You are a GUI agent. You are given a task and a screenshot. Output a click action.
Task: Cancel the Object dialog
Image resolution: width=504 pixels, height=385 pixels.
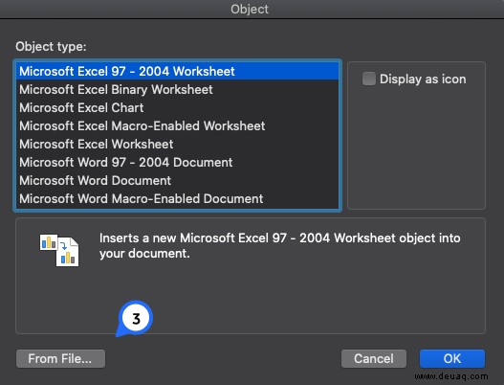[374, 358]
